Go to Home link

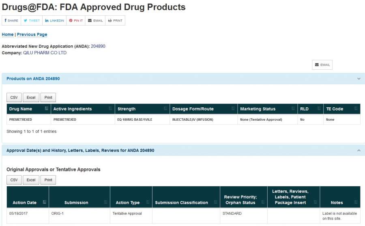point(8,35)
